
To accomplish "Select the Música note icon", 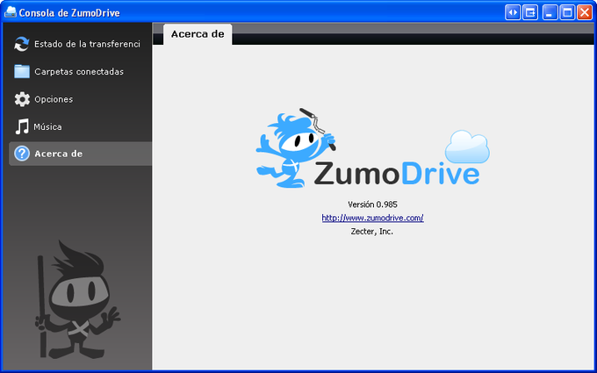I will [x=22, y=126].
